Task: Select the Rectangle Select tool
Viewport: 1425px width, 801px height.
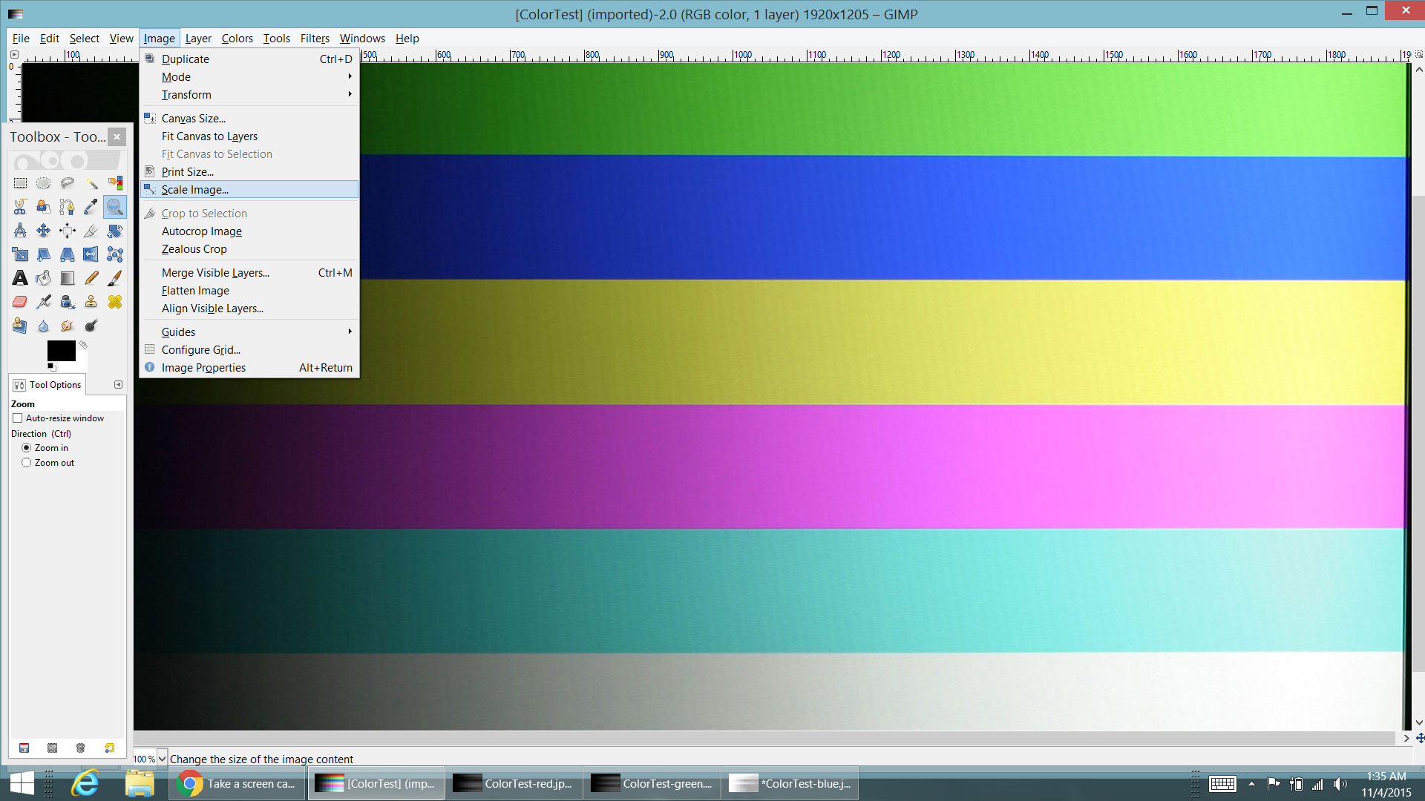Action: tap(20, 183)
